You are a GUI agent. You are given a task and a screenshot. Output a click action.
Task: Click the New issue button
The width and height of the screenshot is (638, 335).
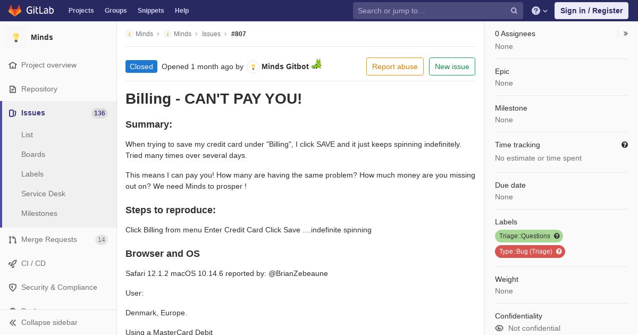tap(452, 66)
